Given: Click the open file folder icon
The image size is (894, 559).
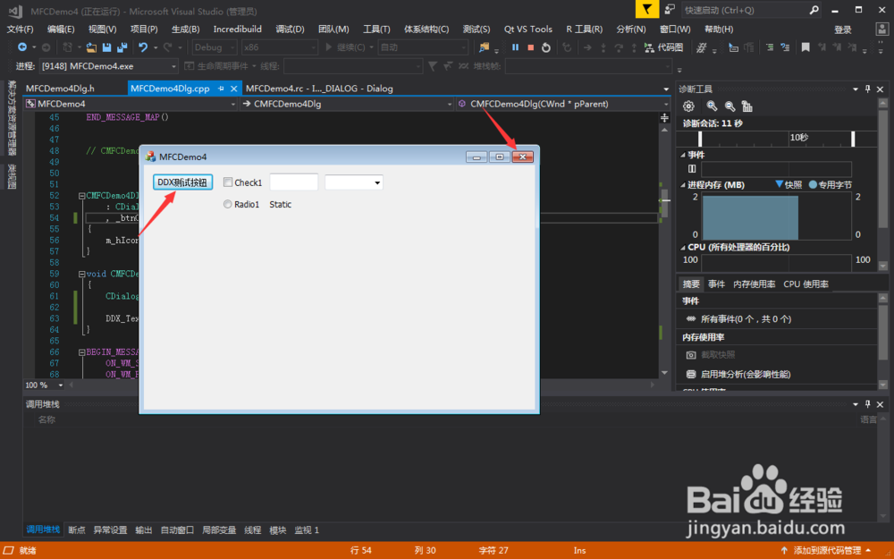Looking at the screenshot, I should [x=91, y=47].
